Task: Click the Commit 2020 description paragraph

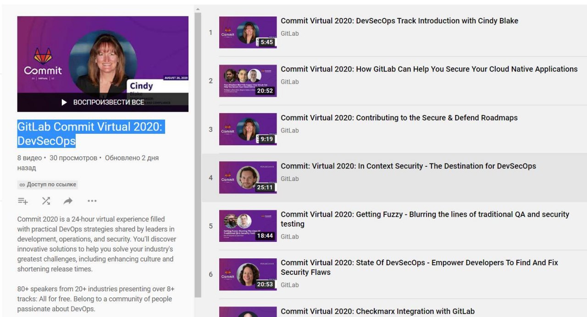Action: [x=97, y=244]
